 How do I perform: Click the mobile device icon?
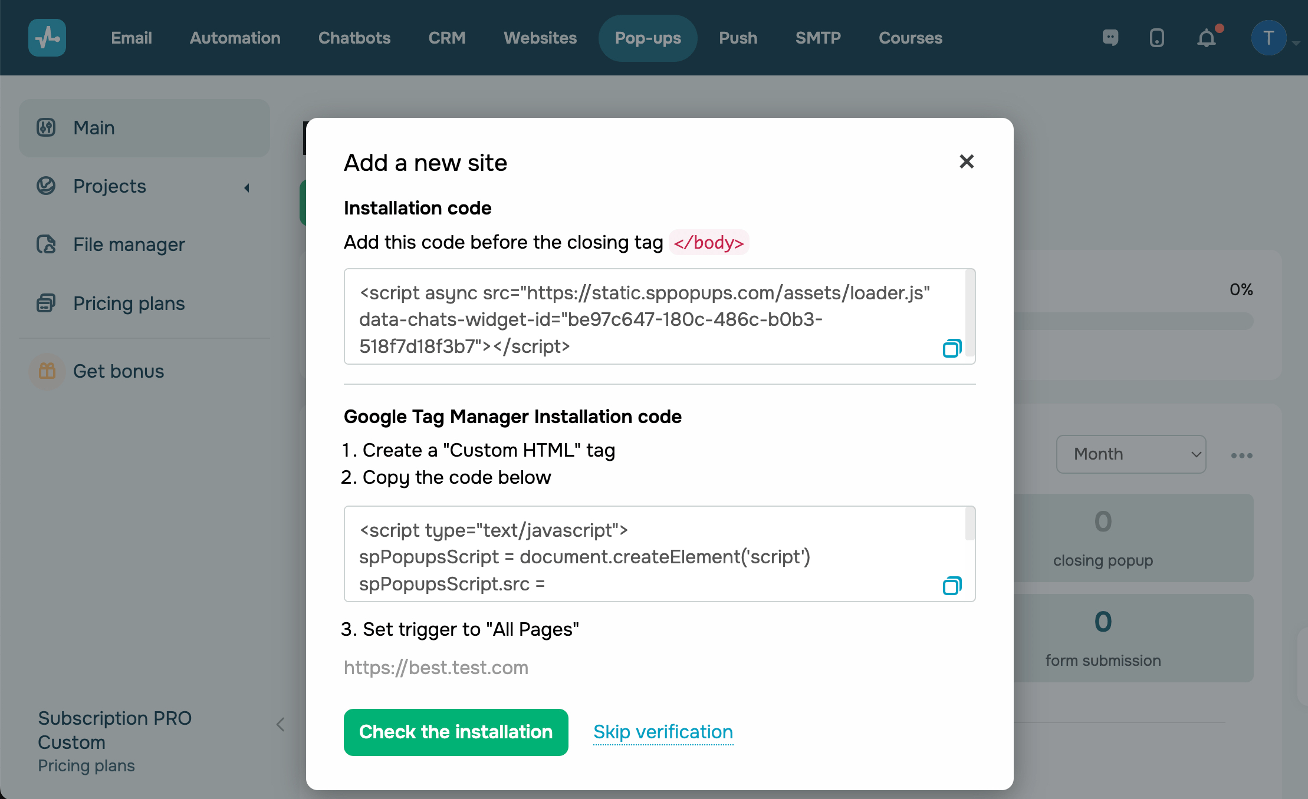tap(1157, 38)
